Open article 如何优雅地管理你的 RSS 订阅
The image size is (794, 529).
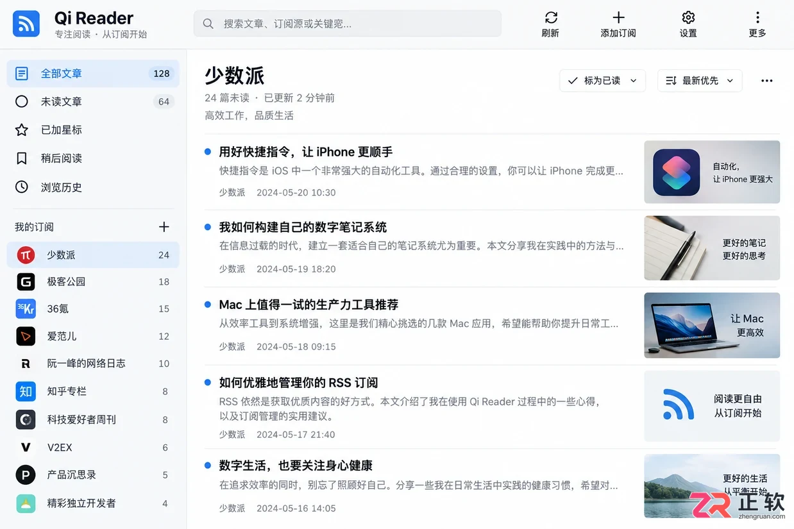pos(298,383)
